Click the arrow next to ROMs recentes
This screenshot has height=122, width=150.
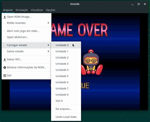(48, 23)
